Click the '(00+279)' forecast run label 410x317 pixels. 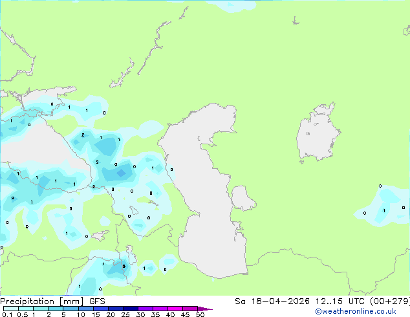pos(390,301)
